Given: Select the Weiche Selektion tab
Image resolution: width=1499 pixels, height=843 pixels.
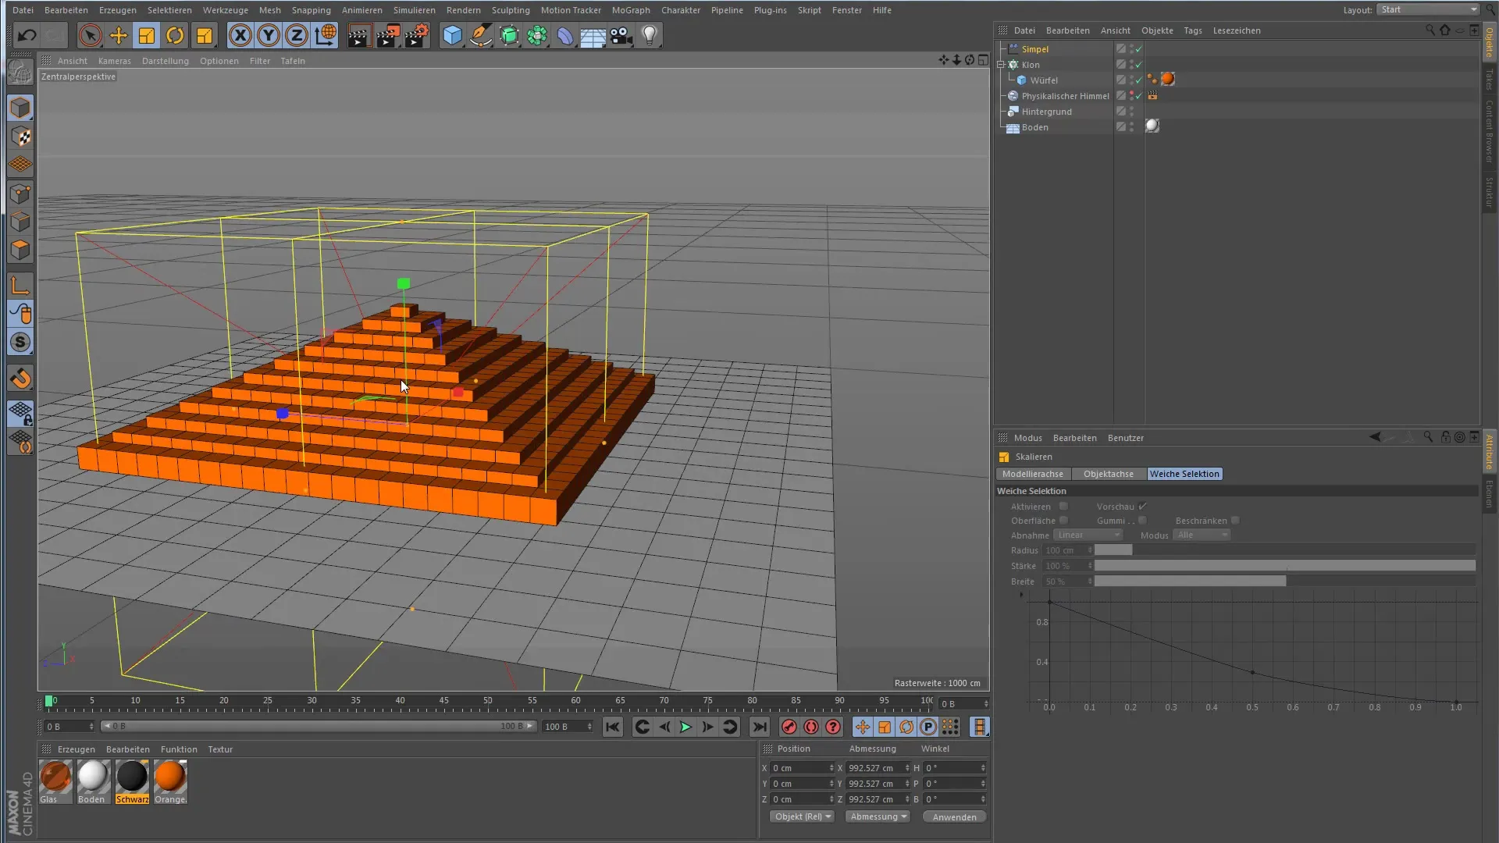Looking at the screenshot, I should click(1184, 474).
